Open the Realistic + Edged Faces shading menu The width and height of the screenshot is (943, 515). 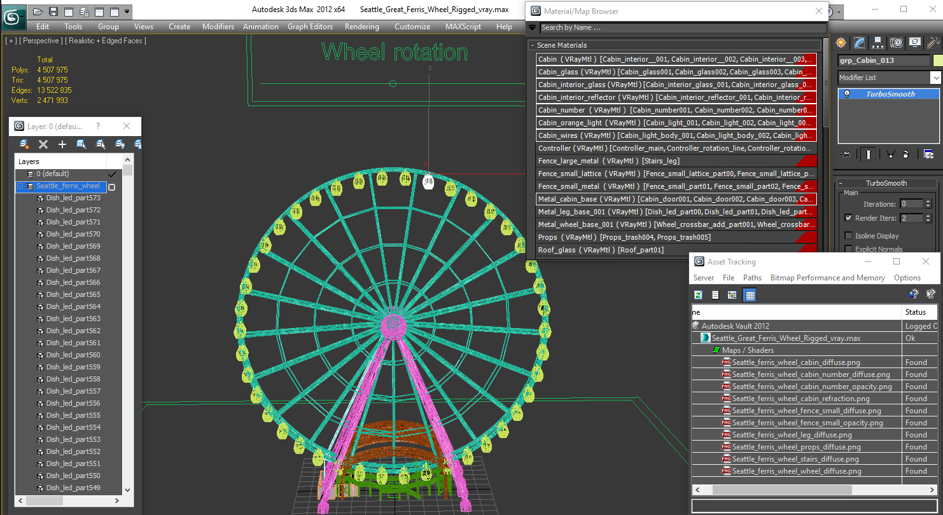(106, 41)
